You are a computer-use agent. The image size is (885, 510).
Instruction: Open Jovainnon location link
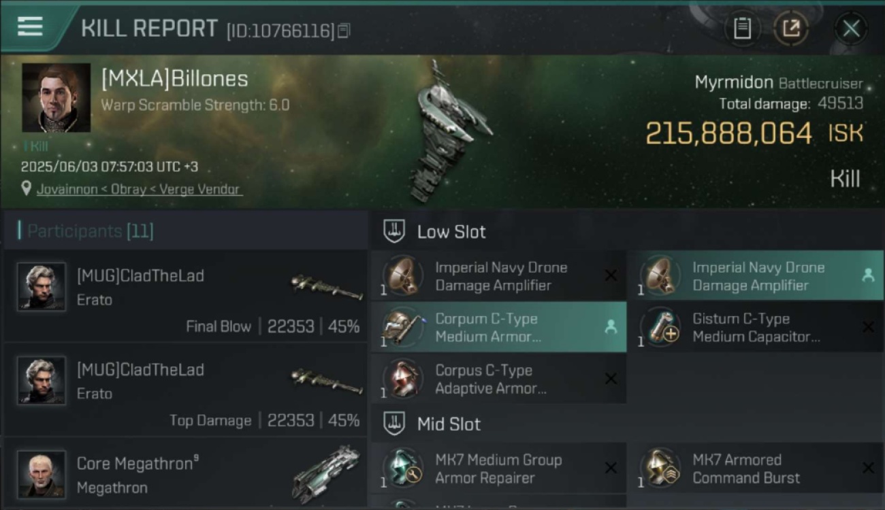(140, 189)
